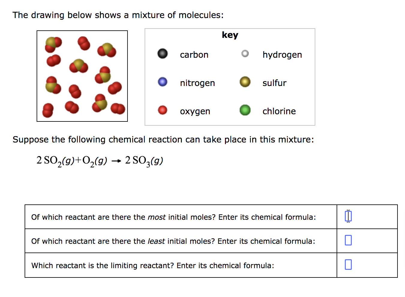
Task: Click the blue nitrogen atom symbol
Action: [x=162, y=81]
